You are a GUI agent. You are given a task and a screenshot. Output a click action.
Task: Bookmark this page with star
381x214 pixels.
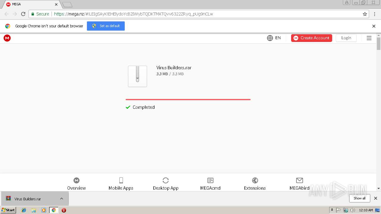(365, 14)
